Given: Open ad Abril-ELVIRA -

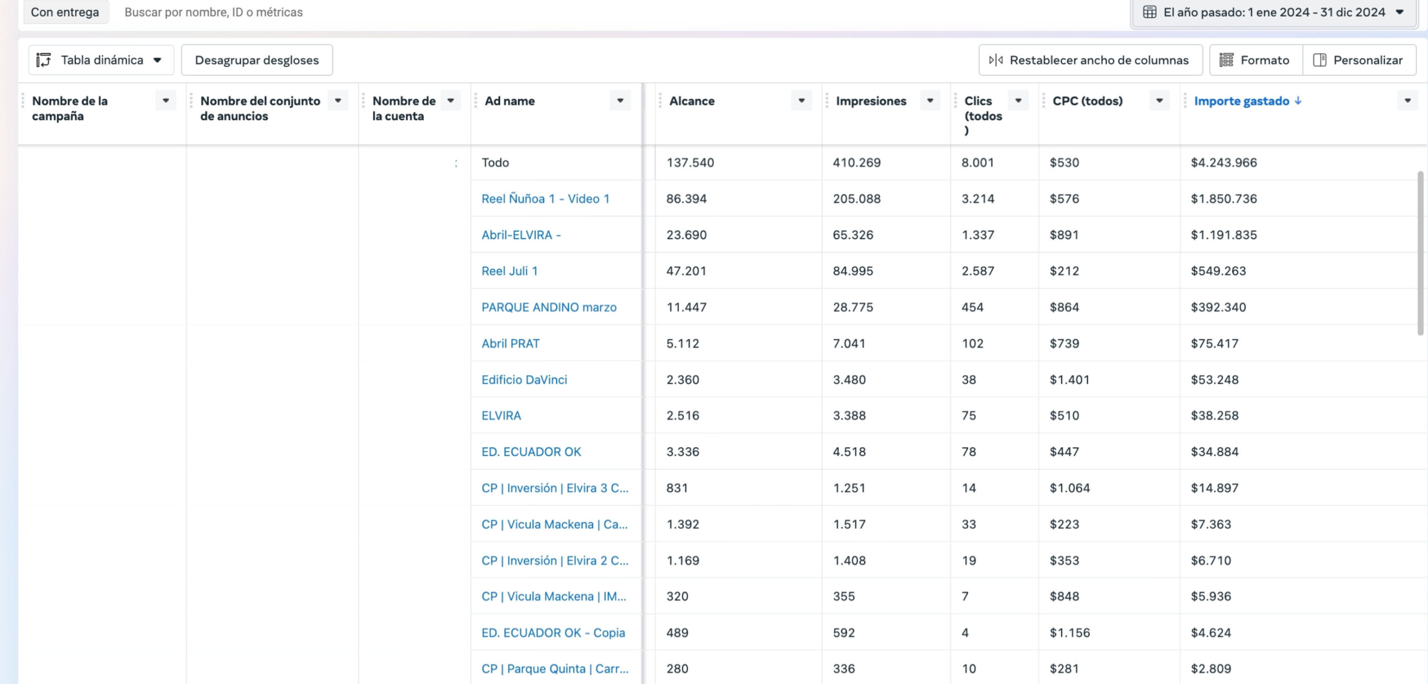Looking at the screenshot, I should point(522,235).
